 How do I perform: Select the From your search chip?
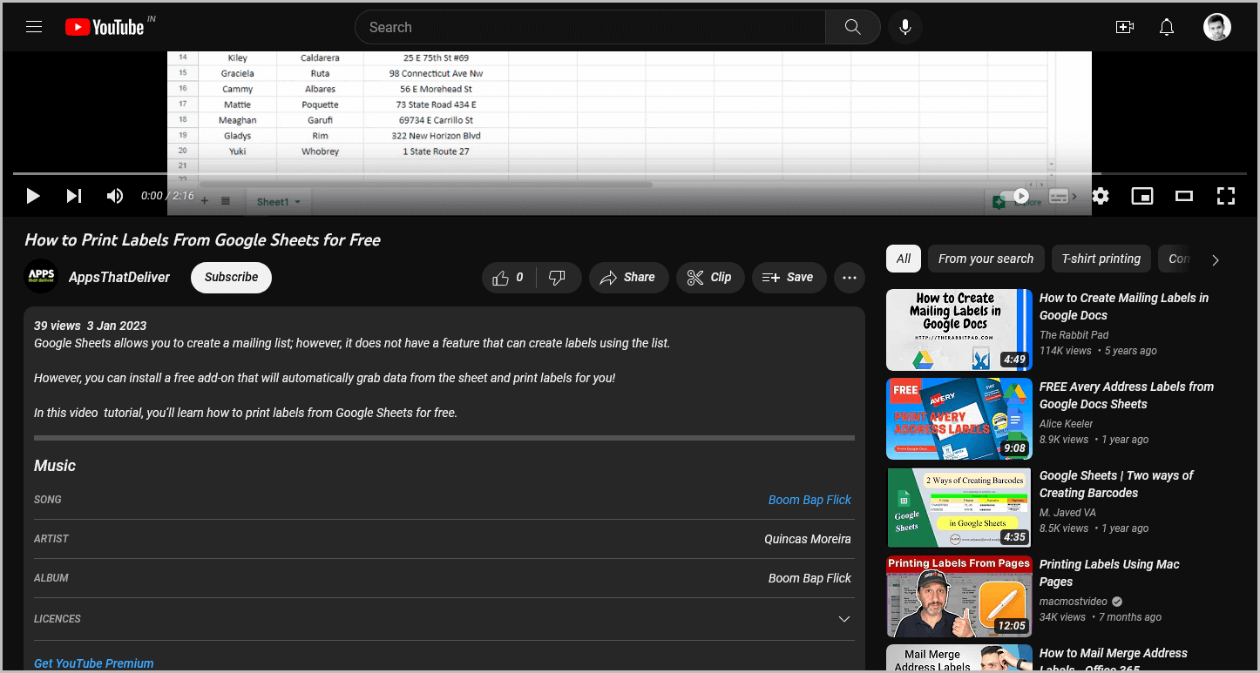click(986, 259)
